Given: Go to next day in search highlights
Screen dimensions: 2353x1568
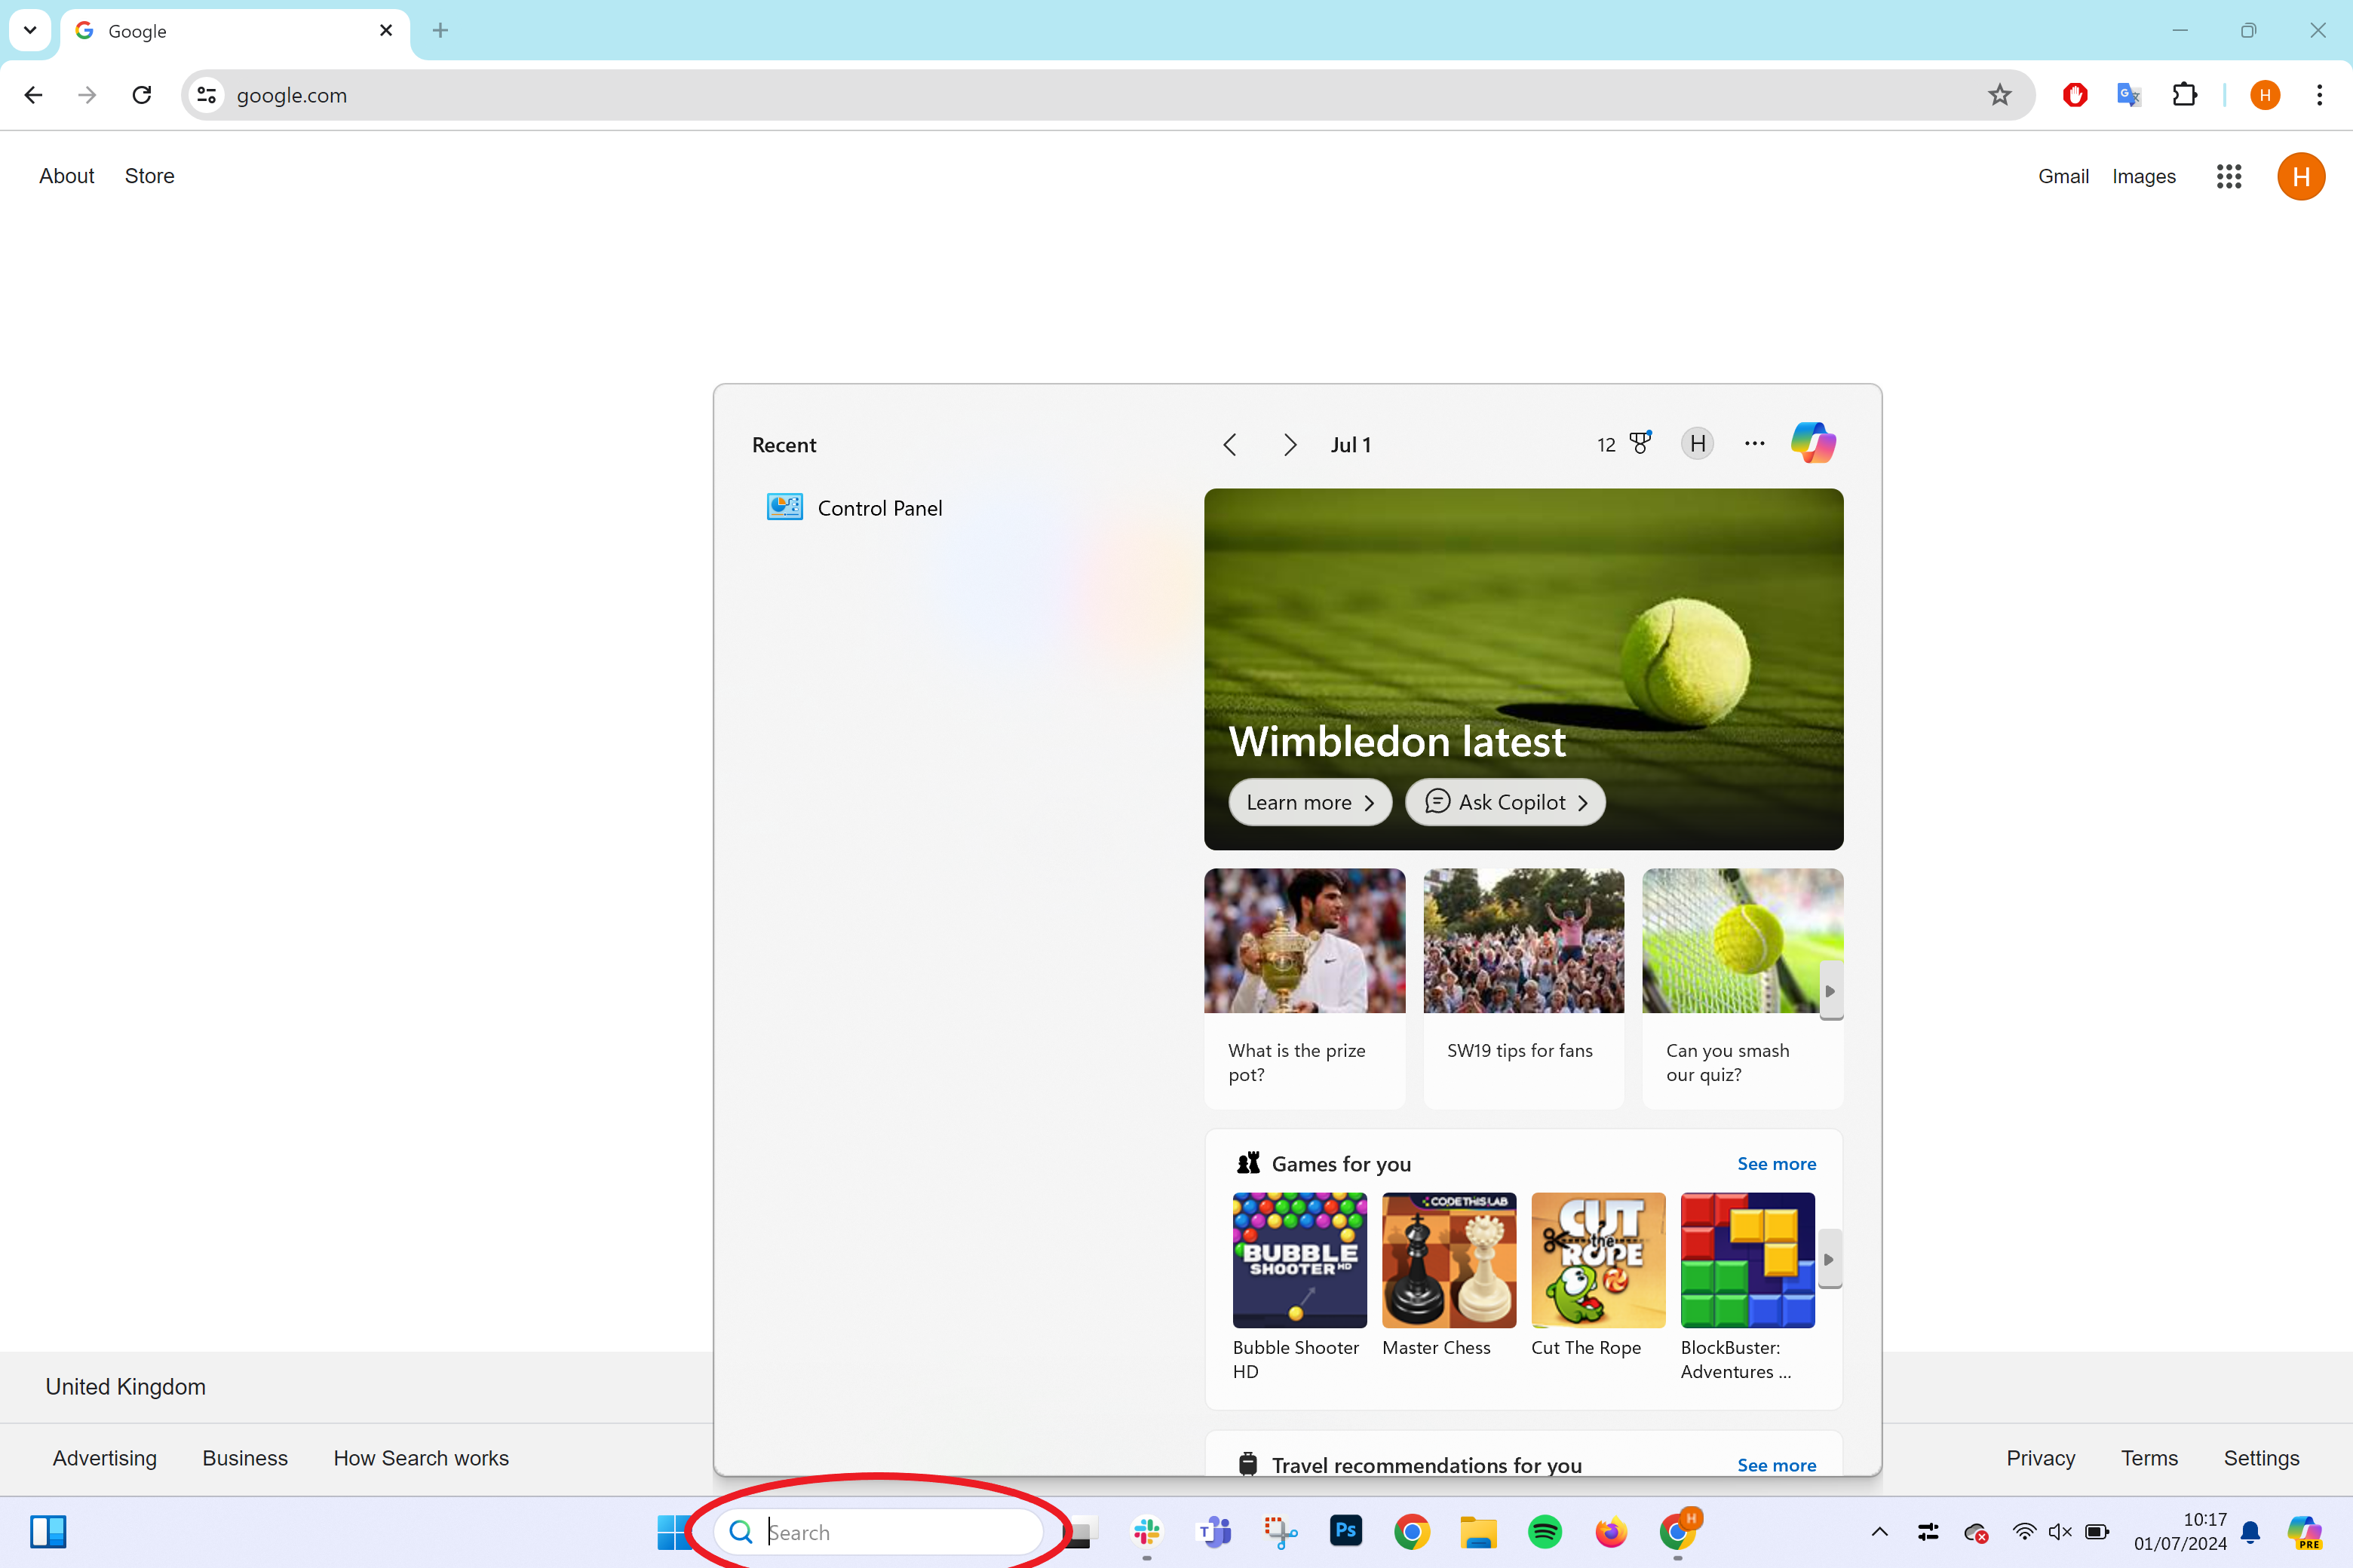Looking at the screenshot, I should tap(1290, 444).
